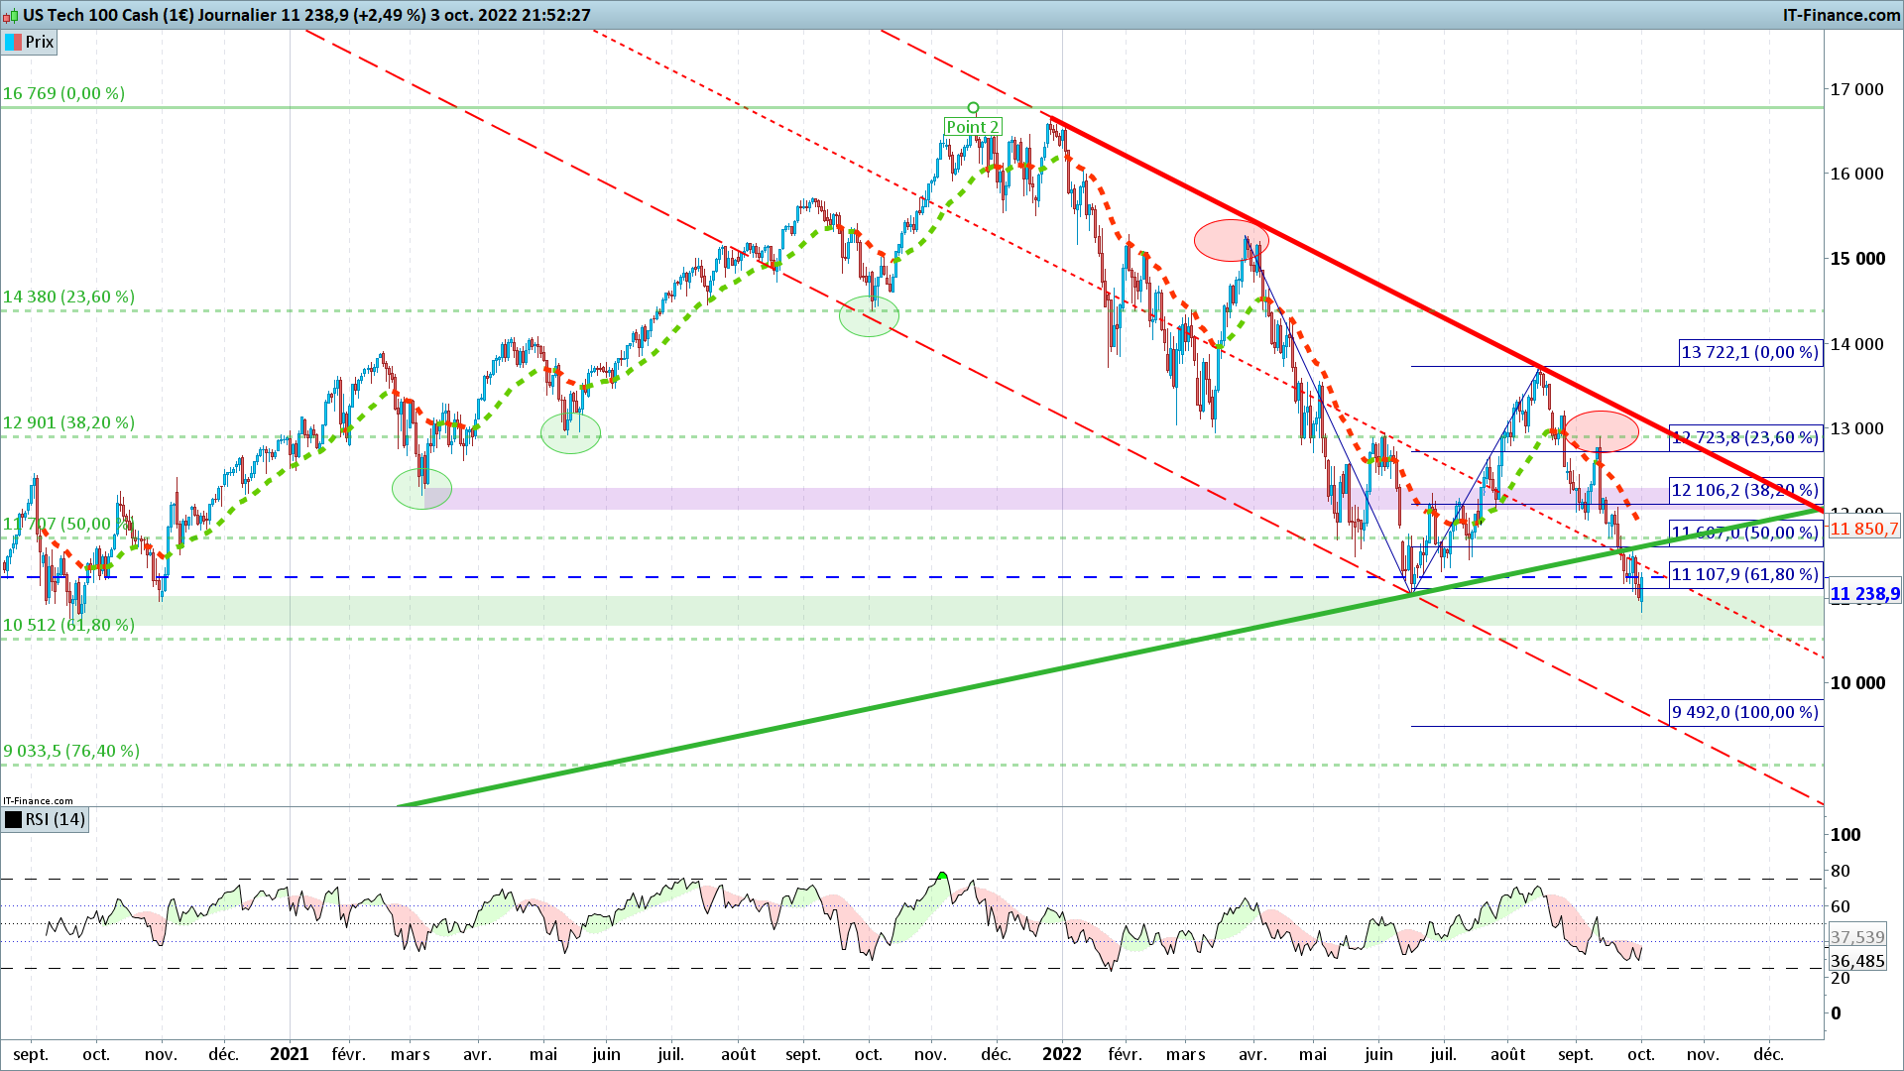Click the 11 107,9 (61,80 %) retracement label

coord(1745,574)
